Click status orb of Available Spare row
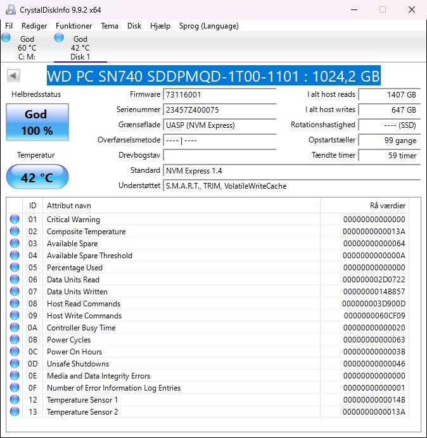Viewport: 427px width, 438px height. point(15,243)
